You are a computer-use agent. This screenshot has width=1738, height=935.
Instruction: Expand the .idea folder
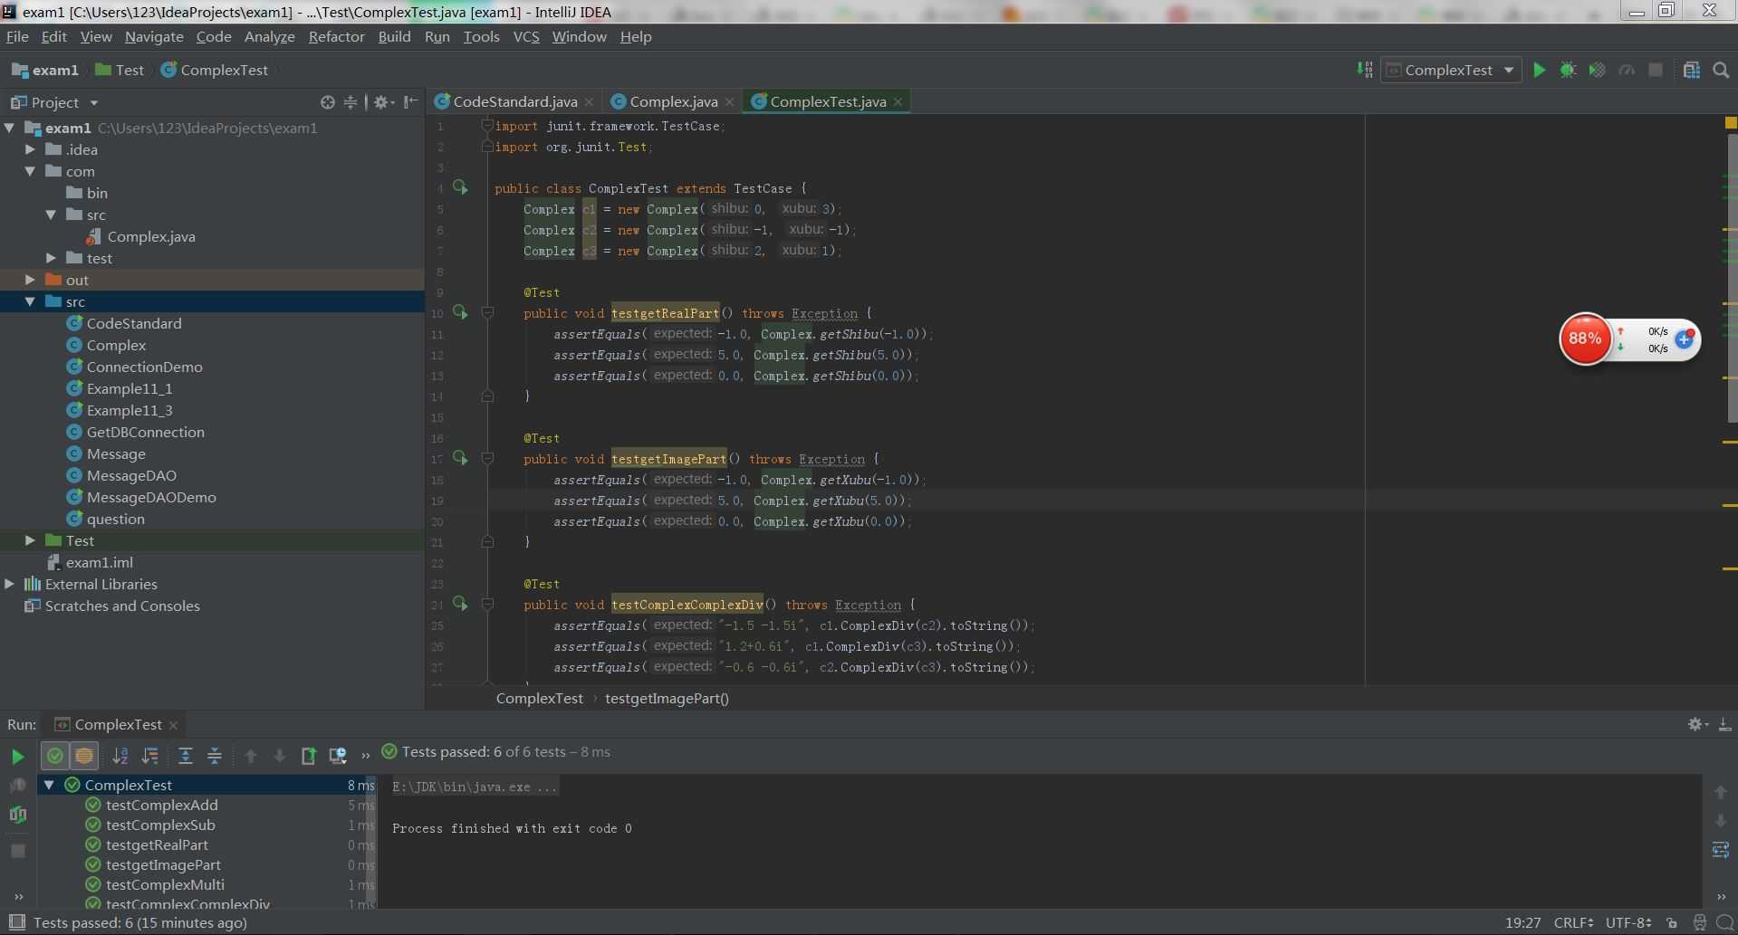[x=31, y=149]
